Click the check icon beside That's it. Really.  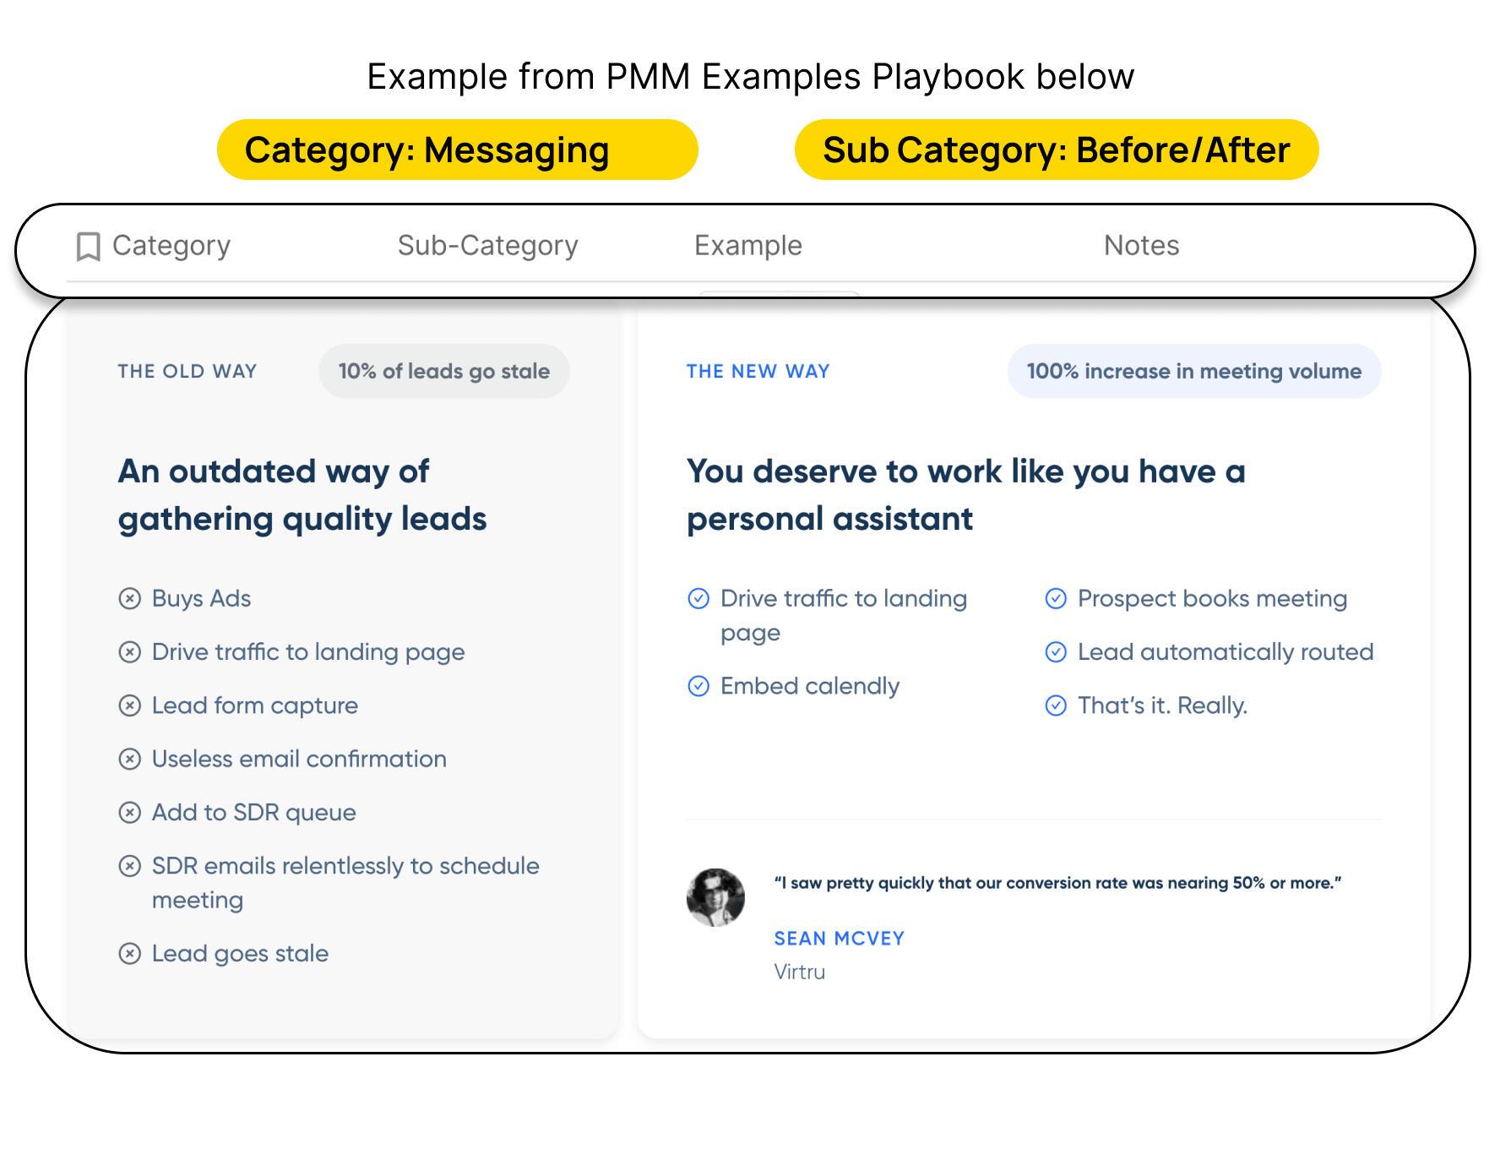[1056, 705]
